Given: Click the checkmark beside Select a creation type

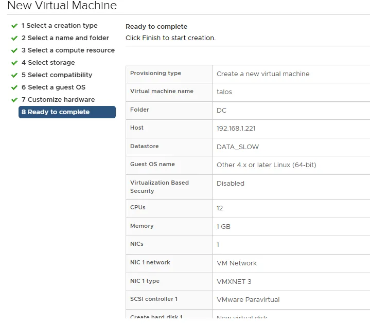Looking at the screenshot, I should pos(14,26).
